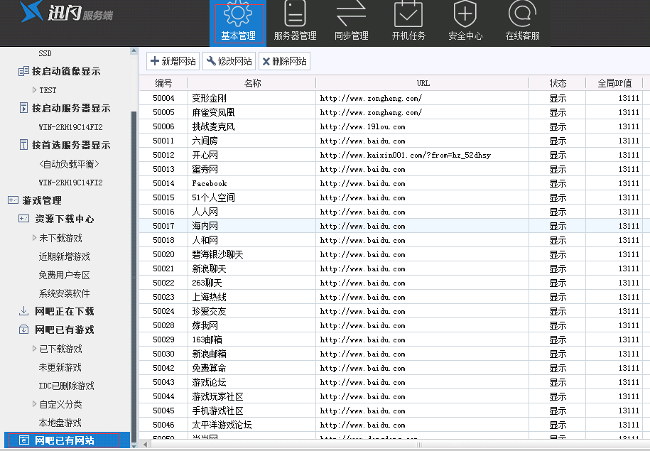Click X icon on 删除网站
Viewport: 650px width, 451px height.
[266, 61]
